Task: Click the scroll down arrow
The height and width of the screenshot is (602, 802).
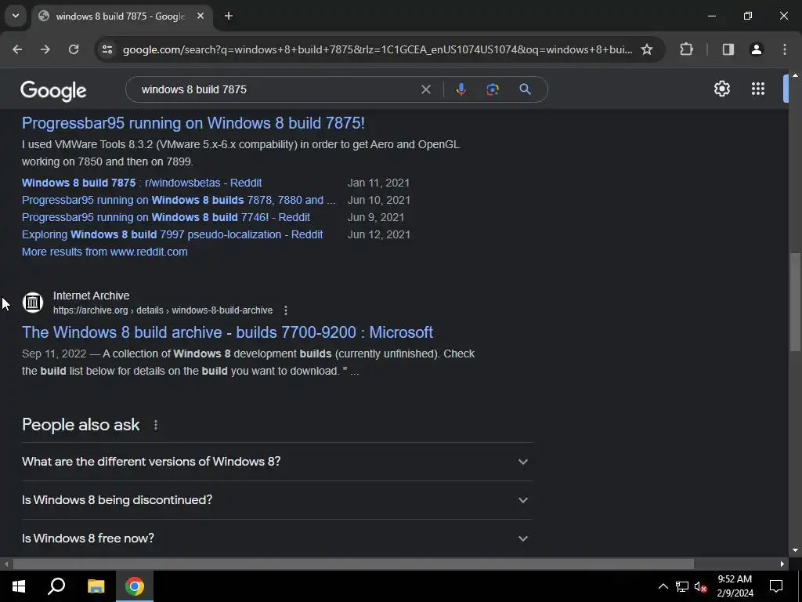Action: pos(795,551)
